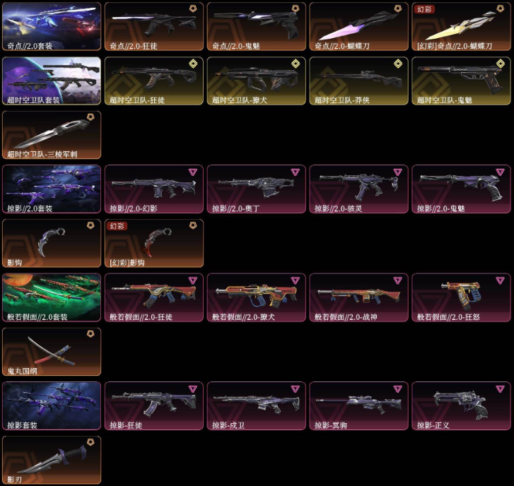Select the 般若假面//2.0-狂怒 pistol skin

pyautogui.click(x=461, y=297)
